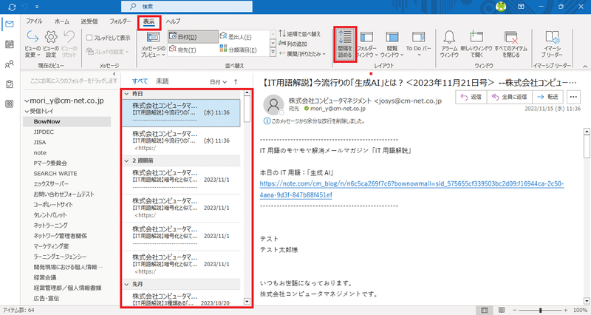This screenshot has width=591, height=315.
Task: Switch to the ヘルプ ribbon tab
Action: click(173, 21)
